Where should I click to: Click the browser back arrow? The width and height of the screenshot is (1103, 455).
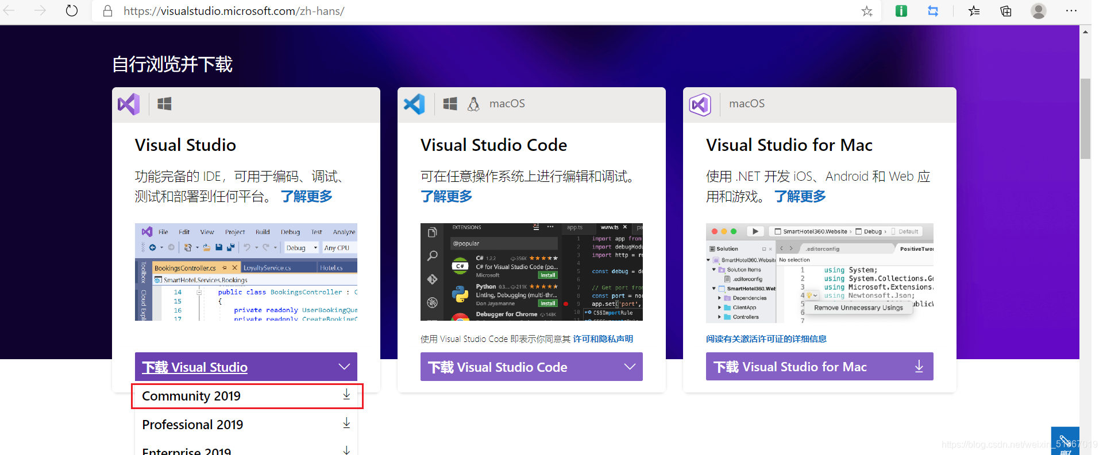pyautogui.click(x=9, y=10)
